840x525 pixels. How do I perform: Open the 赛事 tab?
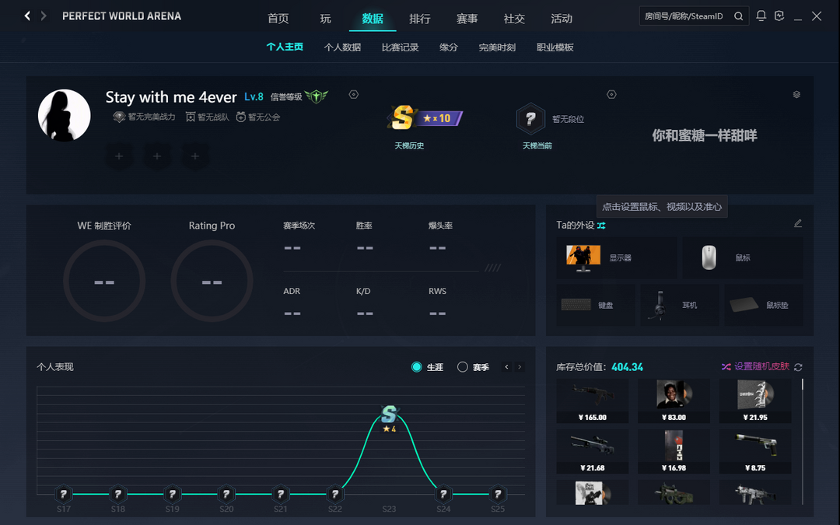pyautogui.click(x=467, y=19)
